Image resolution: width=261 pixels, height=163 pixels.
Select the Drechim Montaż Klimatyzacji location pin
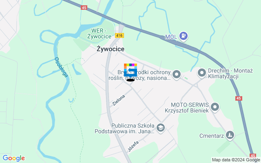[x=202, y=73]
